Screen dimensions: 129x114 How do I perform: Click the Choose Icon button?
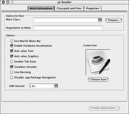pos(98,80)
